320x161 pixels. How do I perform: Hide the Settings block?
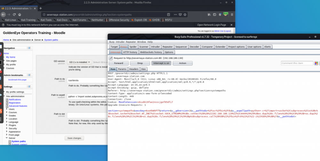[x=28, y=86]
